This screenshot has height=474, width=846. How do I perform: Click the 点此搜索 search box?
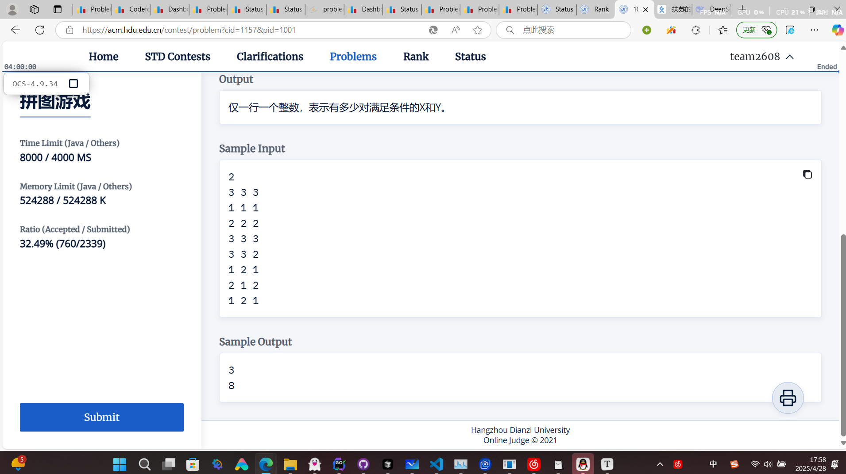[564, 30]
